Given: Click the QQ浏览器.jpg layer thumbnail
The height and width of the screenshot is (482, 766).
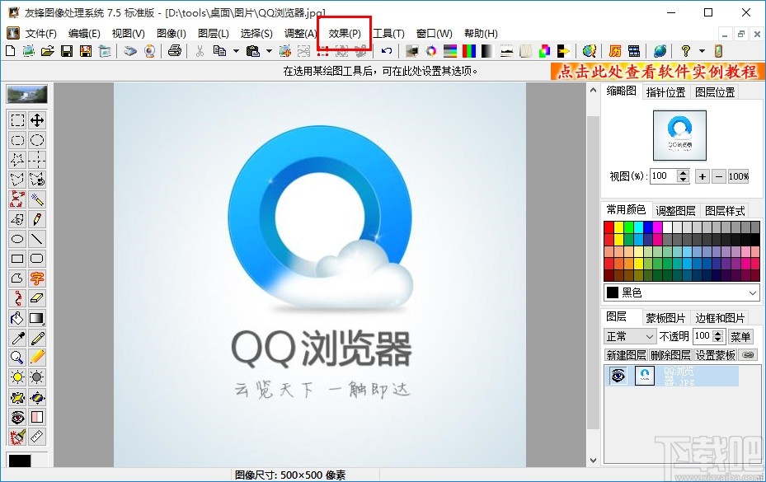Looking at the screenshot, I should click(644, 374).
